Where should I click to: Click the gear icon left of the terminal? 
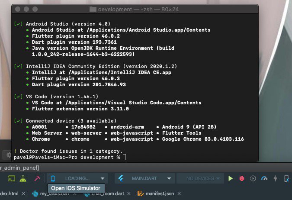point(8,155)
